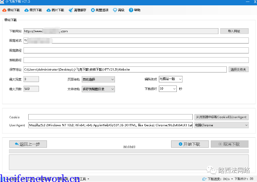Viewport: 257px width, 182px height.
Task: Open the 编码改成 与原站一致 dropdown
Action: pyautogui.click(x=170, y=79)
